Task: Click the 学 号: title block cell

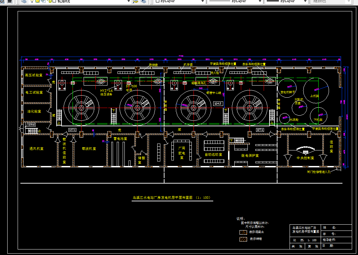Action: pyautogui.click(x=336, y=234)
